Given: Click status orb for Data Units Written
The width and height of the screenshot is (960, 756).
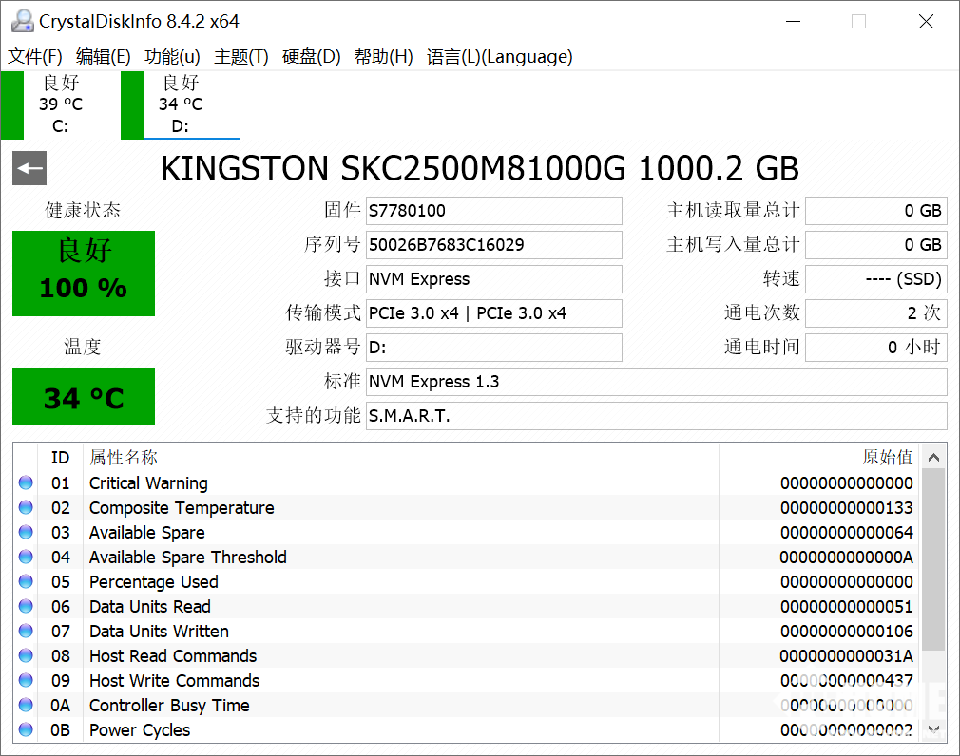Looking at the screenshot, I should pyautogui.click(x=26, y=631).
